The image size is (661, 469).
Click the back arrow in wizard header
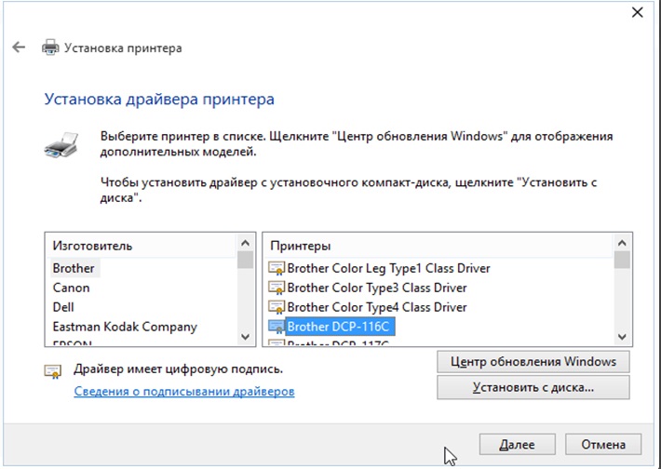coord(19,47)
